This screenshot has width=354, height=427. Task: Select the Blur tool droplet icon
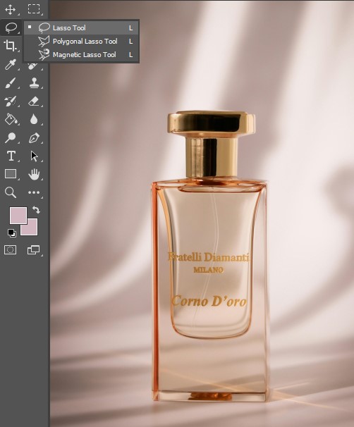34,119
